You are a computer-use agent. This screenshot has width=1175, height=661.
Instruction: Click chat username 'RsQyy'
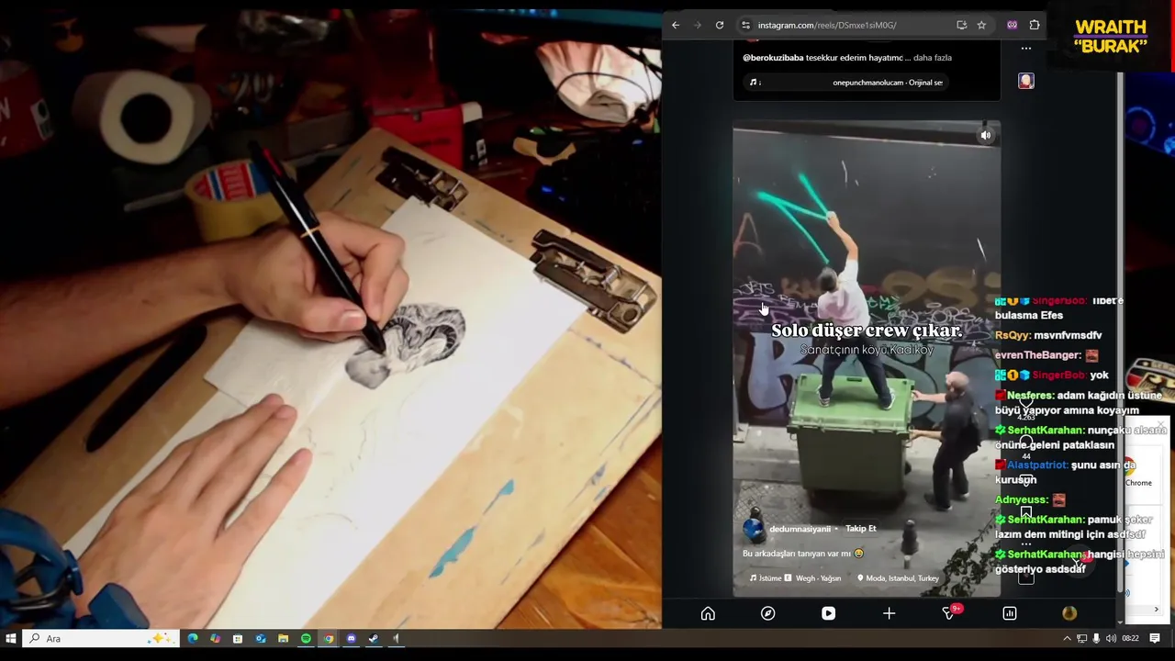[x=1013, y=336]
